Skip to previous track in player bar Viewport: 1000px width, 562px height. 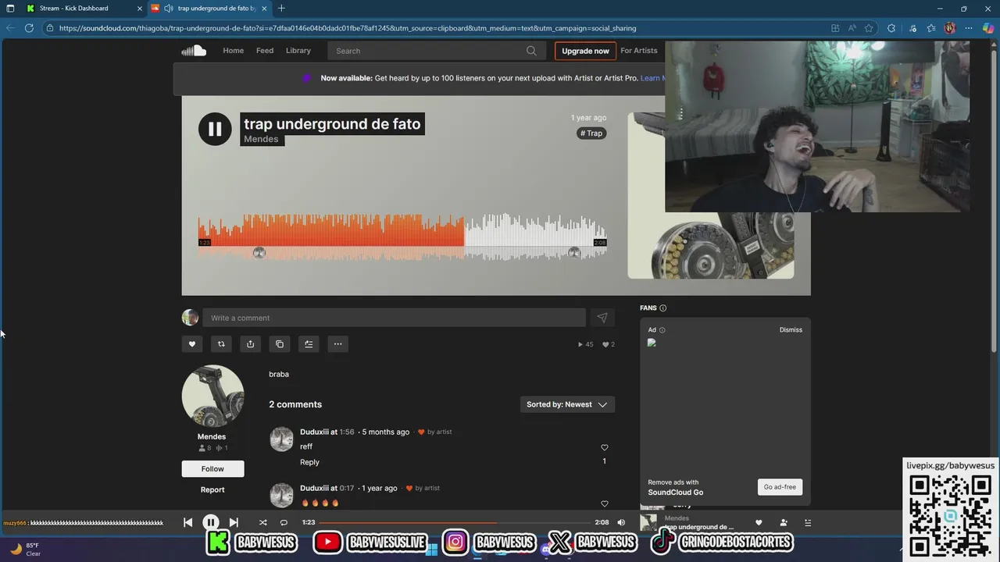(187, 522)
